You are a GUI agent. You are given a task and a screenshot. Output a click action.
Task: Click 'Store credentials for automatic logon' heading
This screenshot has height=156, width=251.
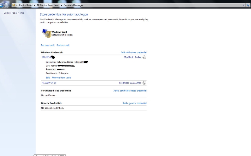pyautogui.click(x=64, y=14)
